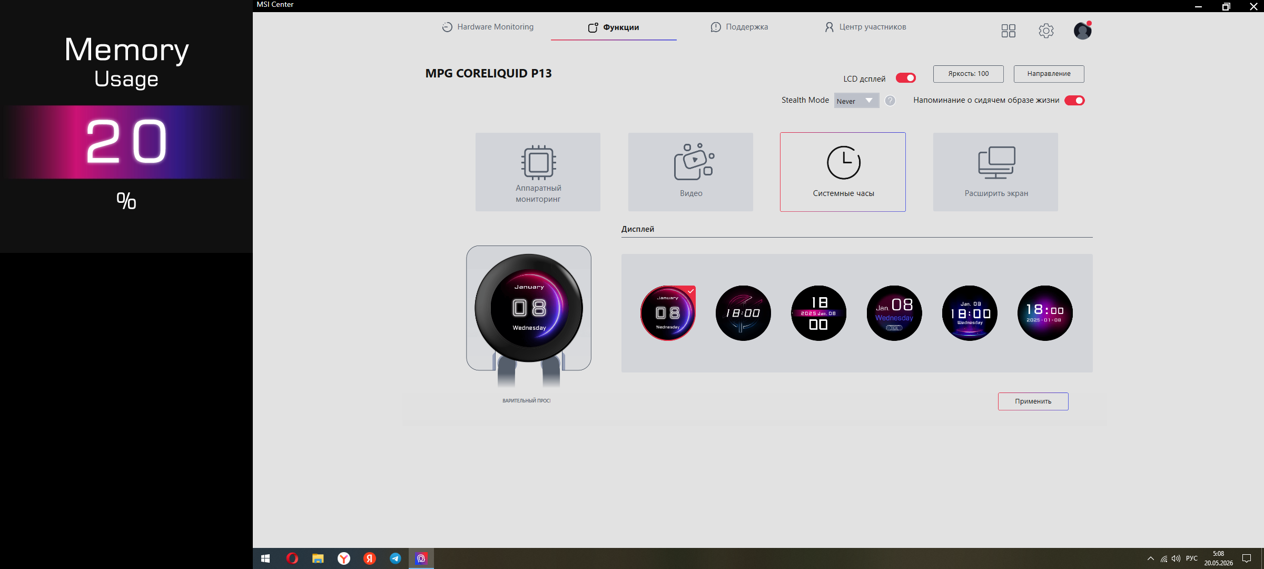Select Расширить экран mode tile

[x=996, y=172]
